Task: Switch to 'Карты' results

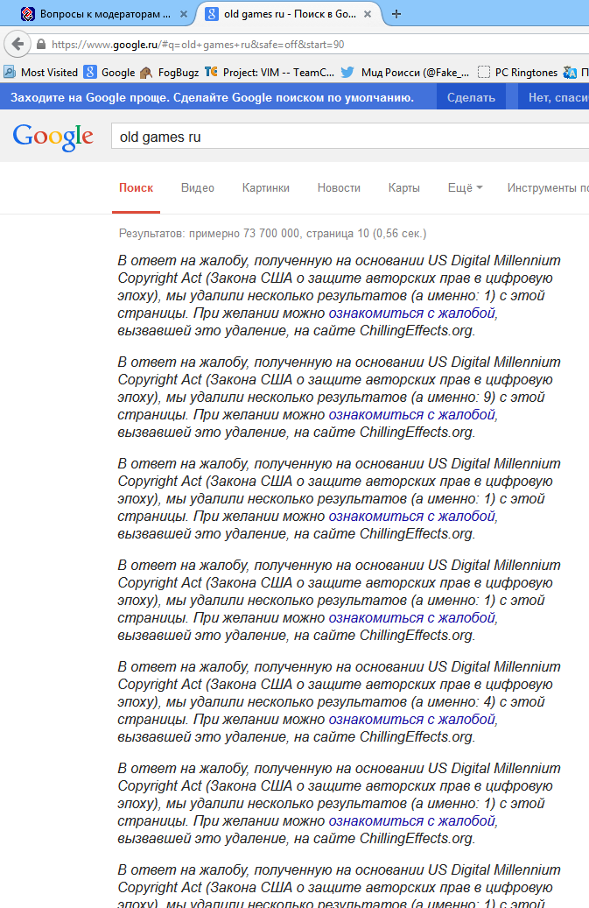Action: [403, 187]
